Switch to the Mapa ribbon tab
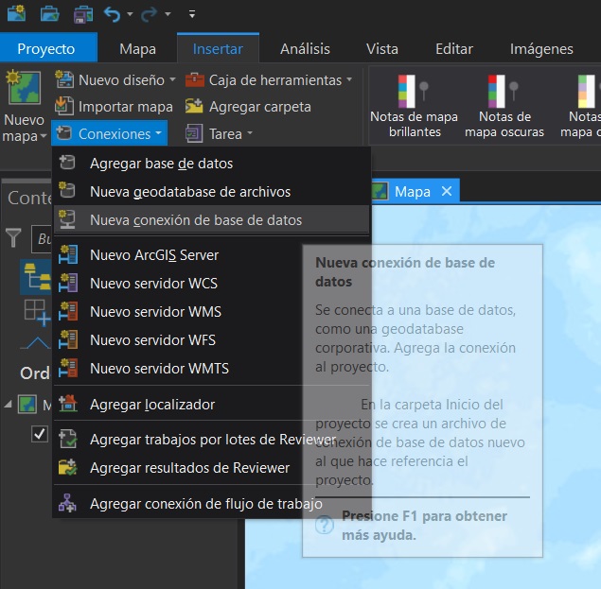 [x=137, y=49]
